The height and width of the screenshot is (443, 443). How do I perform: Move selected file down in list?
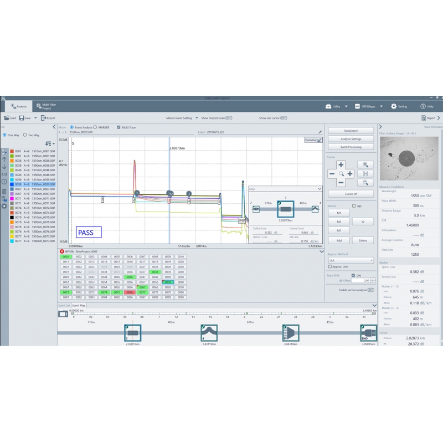coord(4,167)
